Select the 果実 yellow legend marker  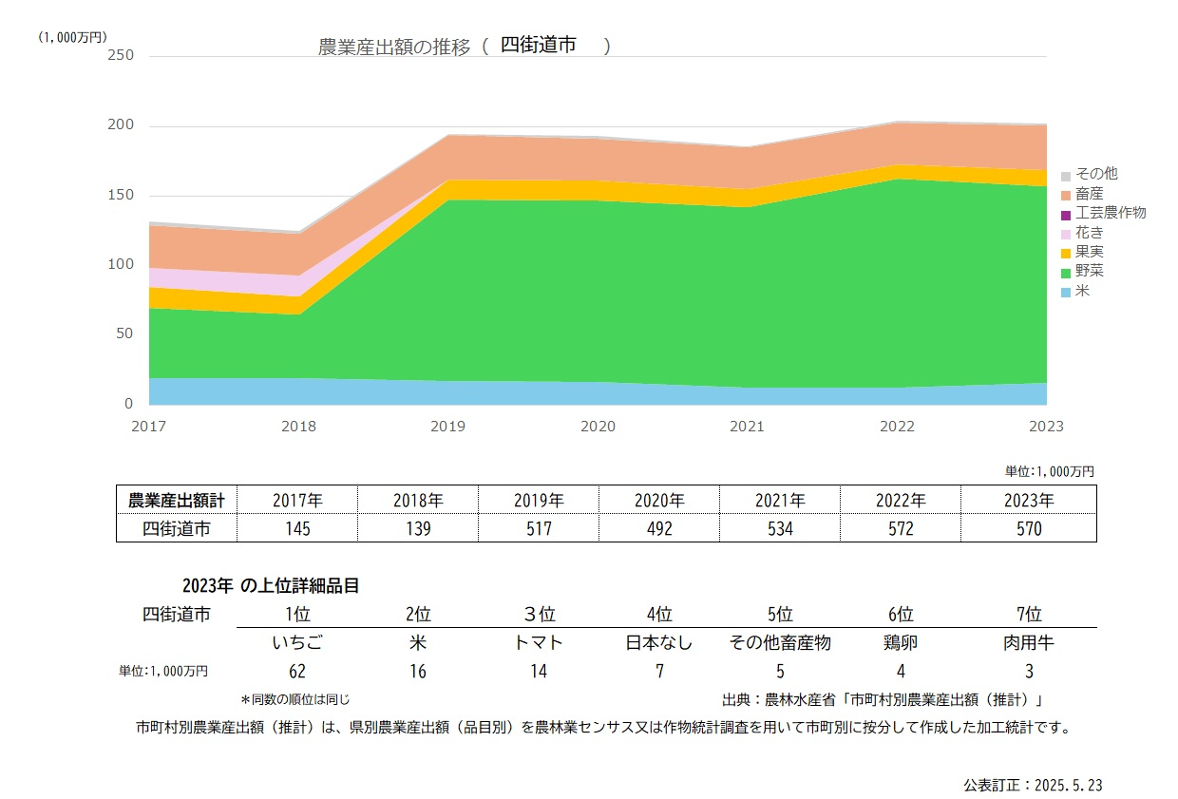point(1066,252)
